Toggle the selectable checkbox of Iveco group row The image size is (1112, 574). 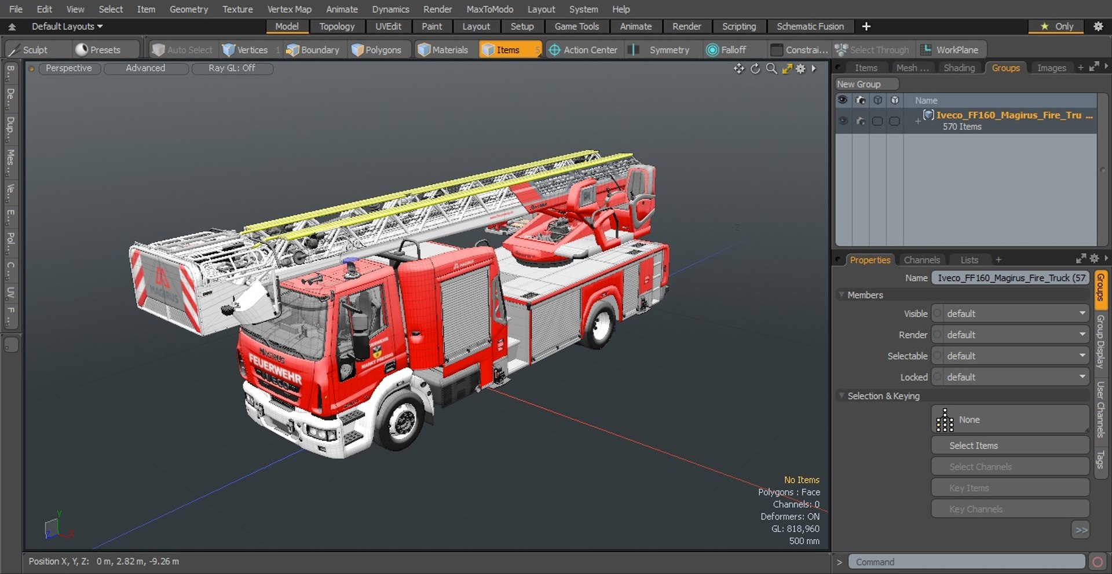pos(877,121)
